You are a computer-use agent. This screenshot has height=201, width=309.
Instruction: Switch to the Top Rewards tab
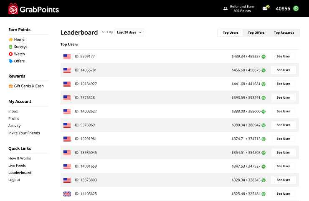pos(284,32)
